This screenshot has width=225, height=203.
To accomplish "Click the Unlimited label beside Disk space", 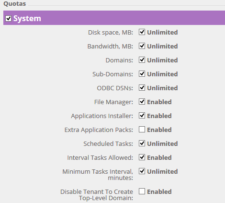I will point(162,32).
